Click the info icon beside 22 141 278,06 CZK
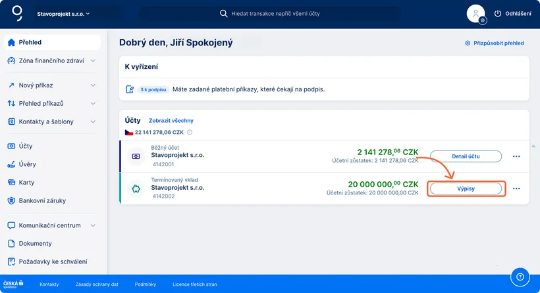 190,132
